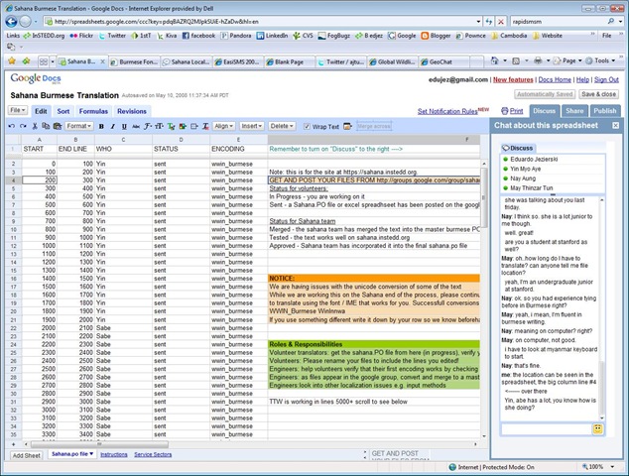Open the Twitter link in Links bar

coord(112,36)
